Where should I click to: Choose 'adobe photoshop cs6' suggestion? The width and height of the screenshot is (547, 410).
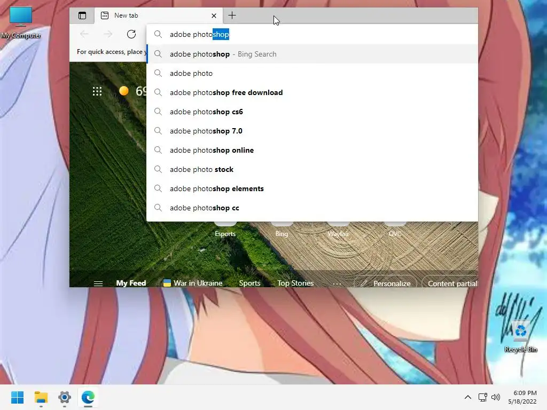[312, 112]
